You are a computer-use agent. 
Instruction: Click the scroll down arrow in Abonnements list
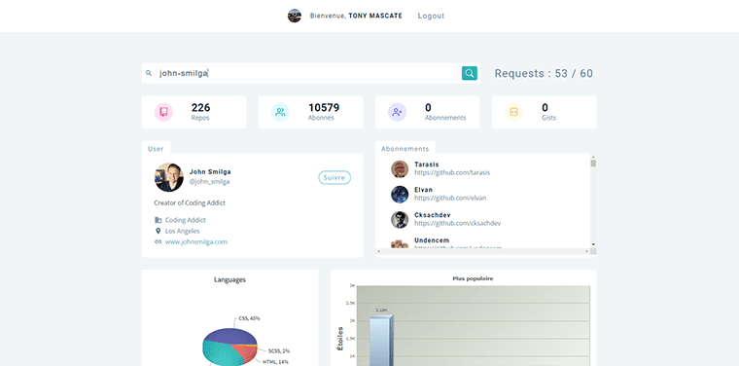(593, 244)
